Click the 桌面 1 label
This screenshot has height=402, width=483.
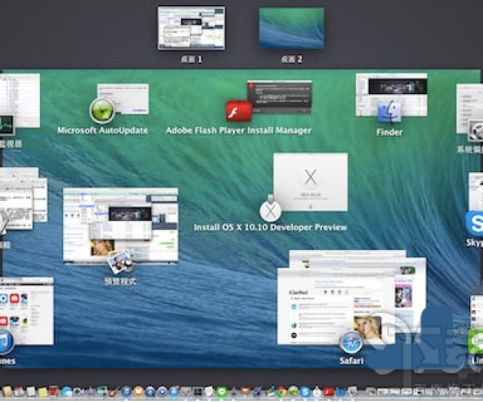[x=192, y=59]
